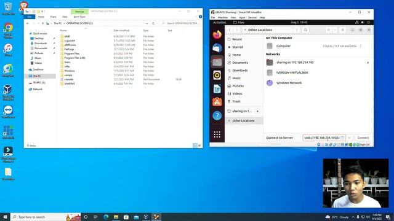Toggle list/grid view in Ubuntu Files
The image size is (394, 221).
[328, 30]
